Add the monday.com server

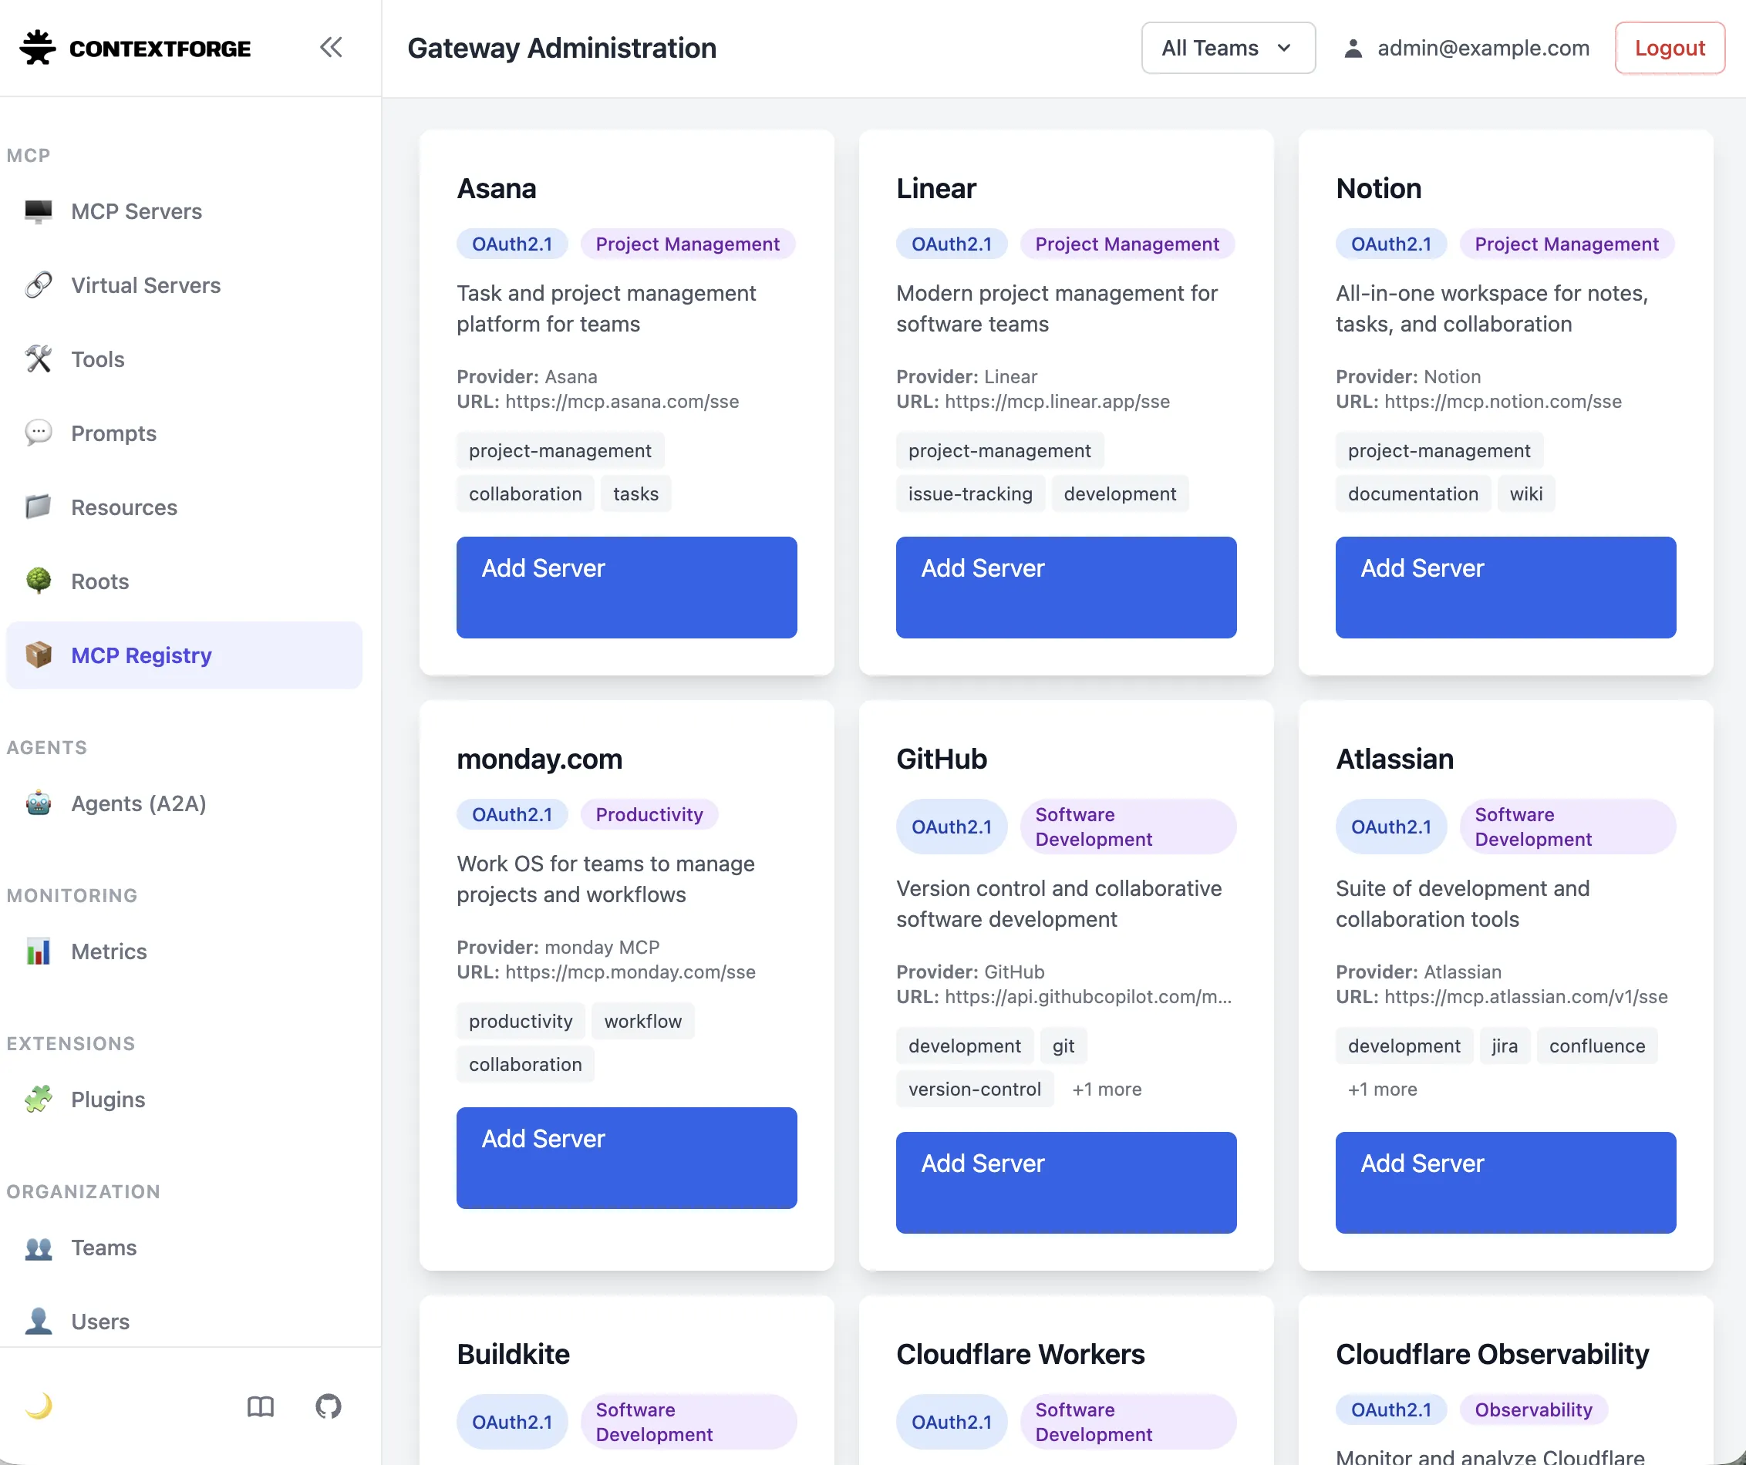pyautogui.click(x=626, y=1157)
